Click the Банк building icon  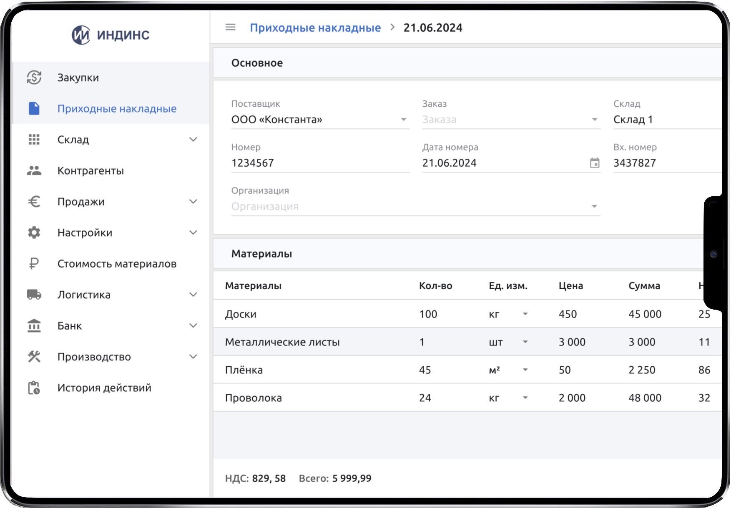pos(35,325)
